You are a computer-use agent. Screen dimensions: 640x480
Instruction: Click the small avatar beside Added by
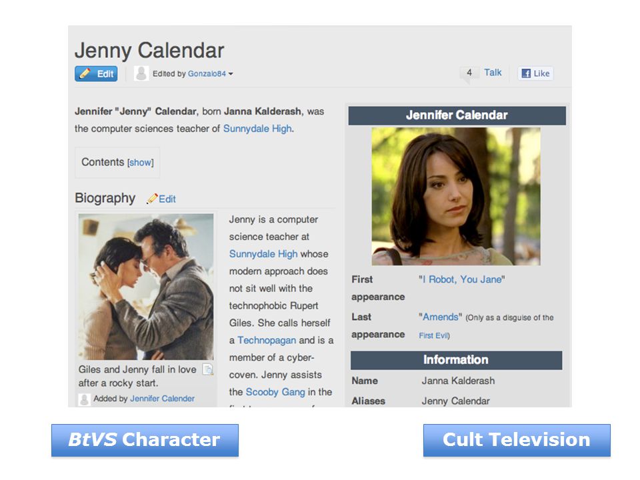tap(85, 399)
